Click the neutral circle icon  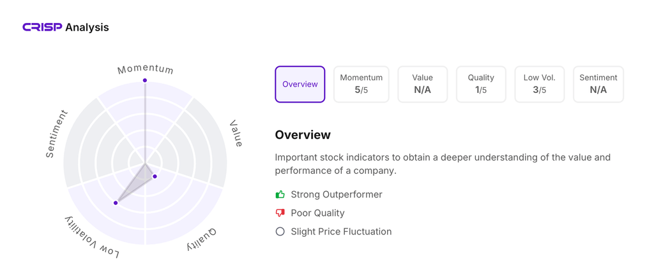280,232
